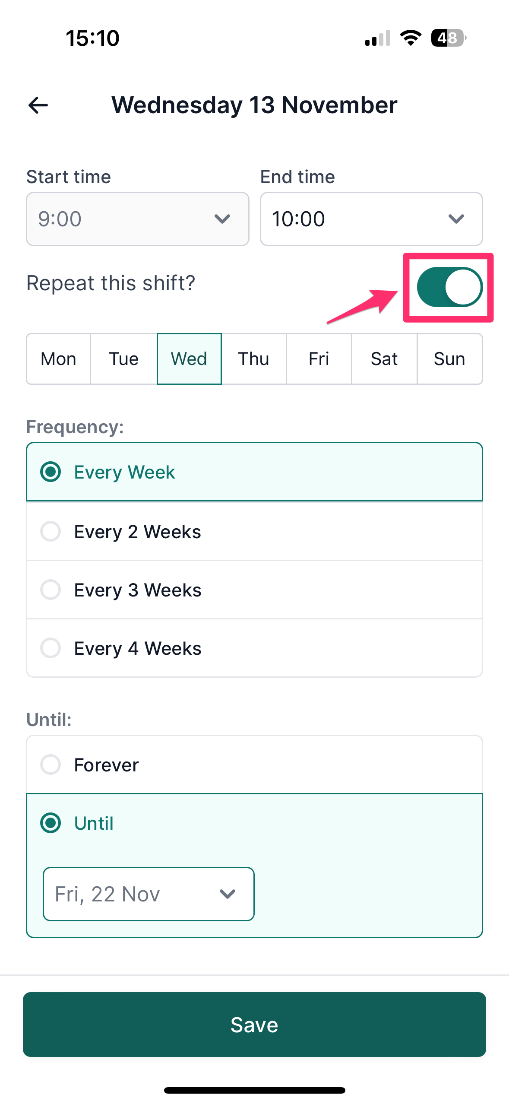Select the Every 2 Weeks radio option
The image size is (509, 1104).
point(254,531)
